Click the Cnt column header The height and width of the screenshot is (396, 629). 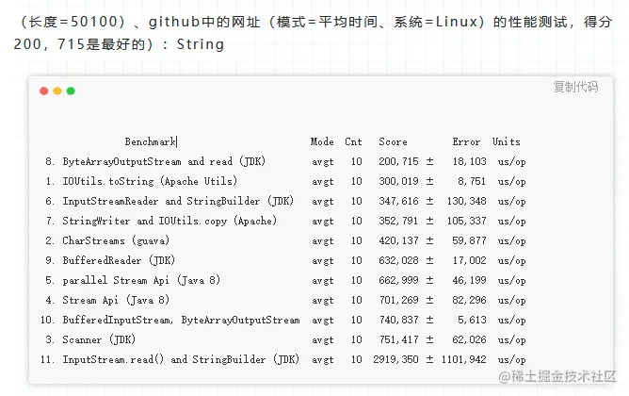click(x=353, y=141)
